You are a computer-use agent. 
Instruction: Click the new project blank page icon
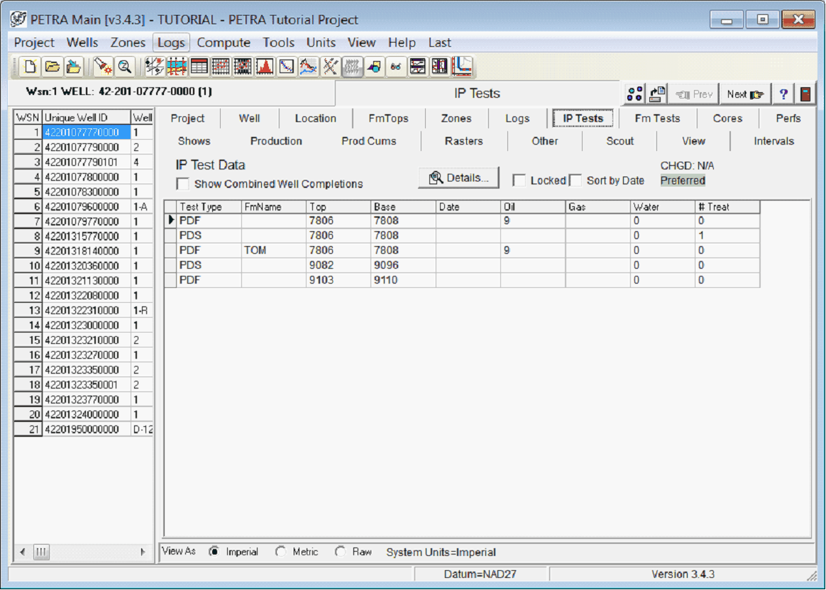click(x=30, y=67)
